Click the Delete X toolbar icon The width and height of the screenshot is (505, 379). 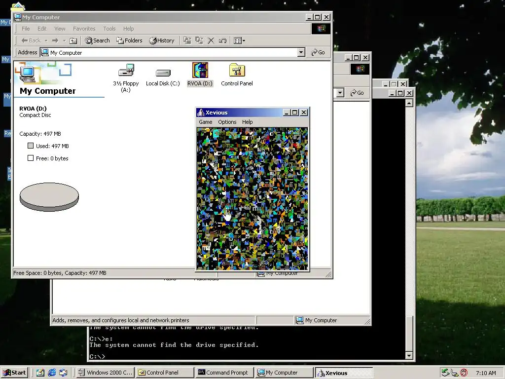point(211,40)
